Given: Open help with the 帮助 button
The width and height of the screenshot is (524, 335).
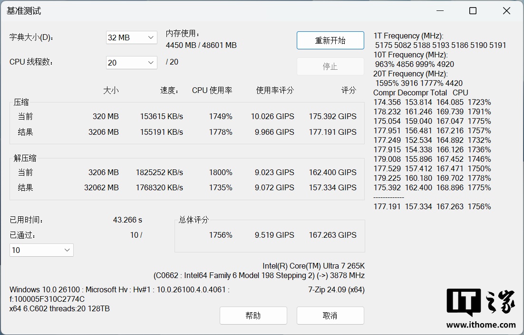Looking at the screenshot, I should [x=253, y=316].
